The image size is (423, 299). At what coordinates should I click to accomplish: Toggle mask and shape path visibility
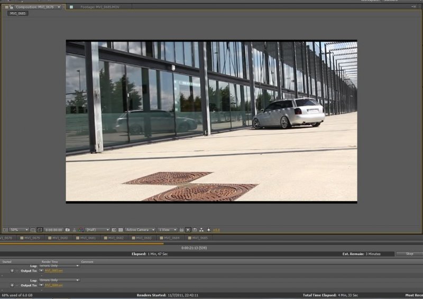click(40, 230)
